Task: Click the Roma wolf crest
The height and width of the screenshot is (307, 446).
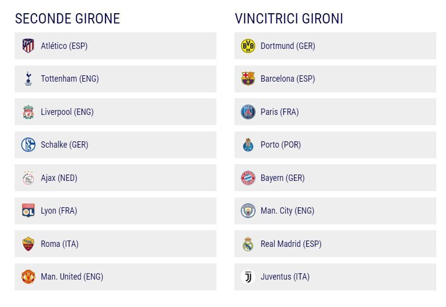Action: [28, 244]
